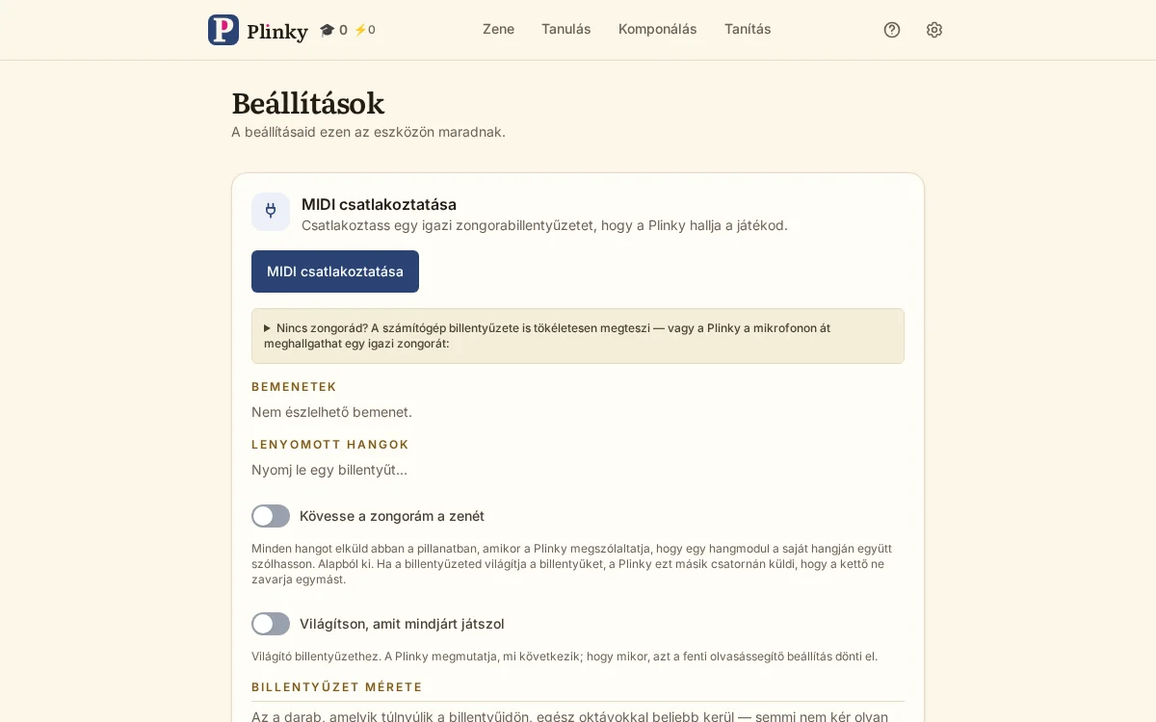Open the Zene menu item

click(x=498, y=29)
